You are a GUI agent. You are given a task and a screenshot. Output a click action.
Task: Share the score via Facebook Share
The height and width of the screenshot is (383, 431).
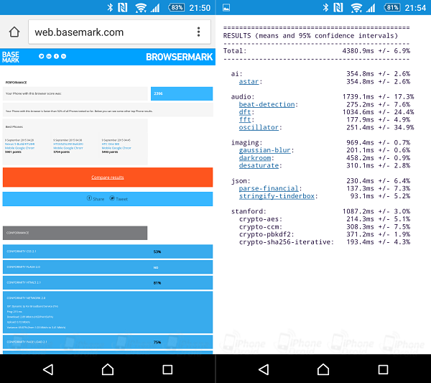click(96, 199)
